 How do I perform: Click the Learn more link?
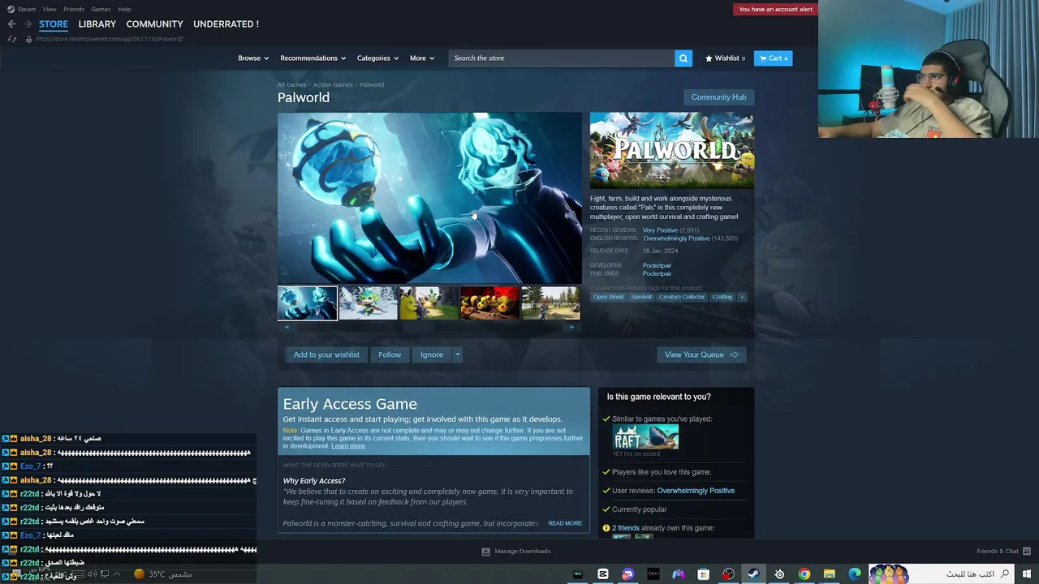(x=347, y=446)
